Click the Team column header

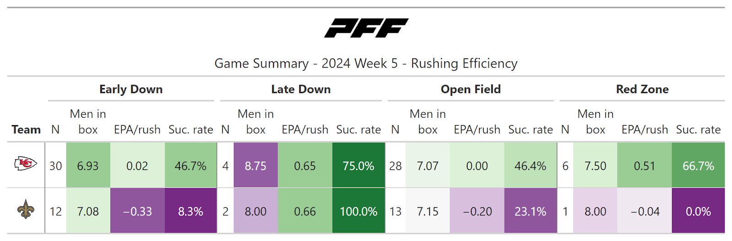tap(26, 130)
